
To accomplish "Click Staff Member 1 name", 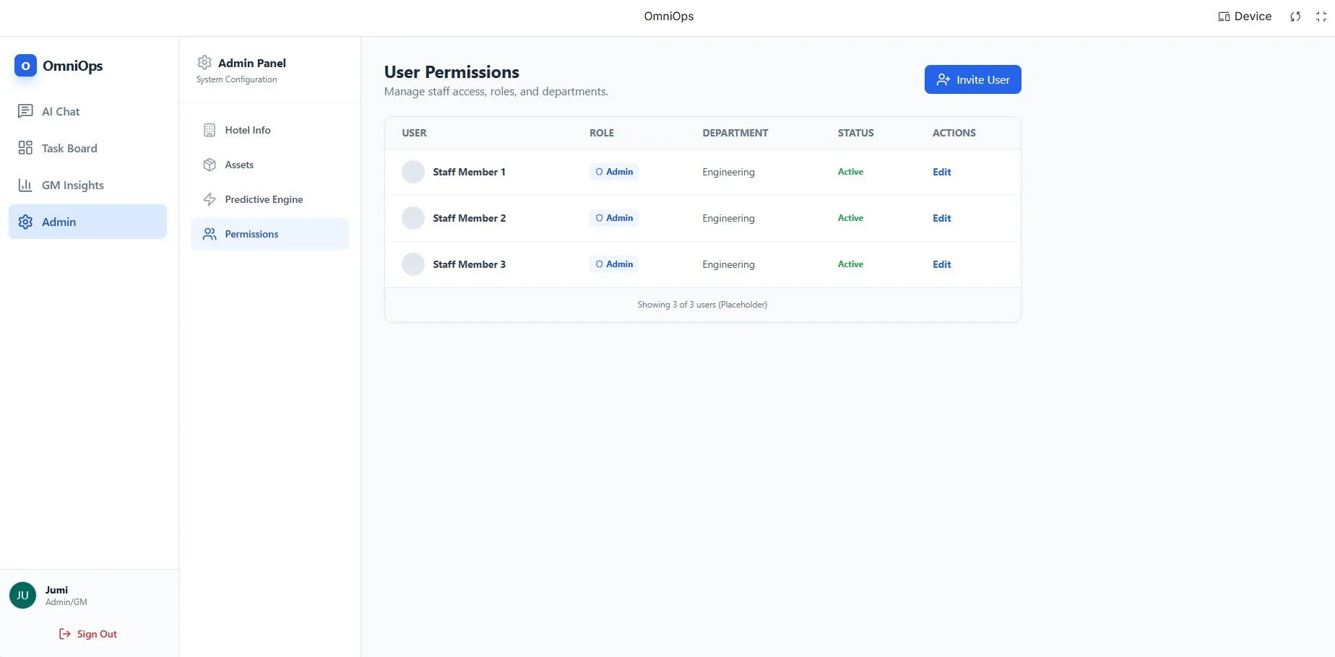I will click(469, 172).
